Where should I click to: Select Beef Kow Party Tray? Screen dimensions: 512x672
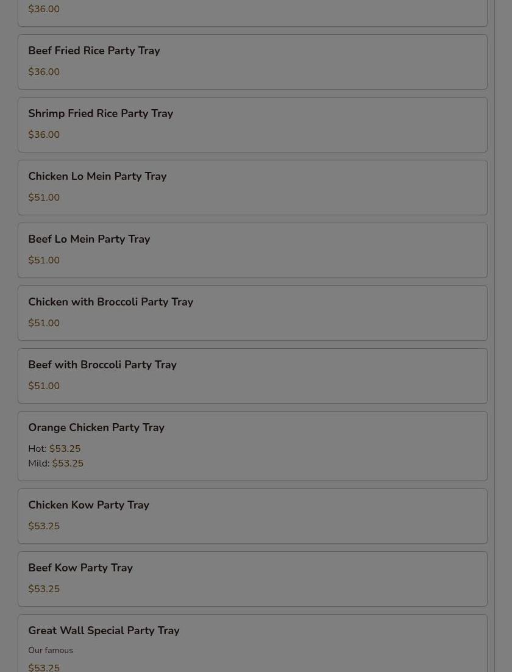click(x=252, y=579)
